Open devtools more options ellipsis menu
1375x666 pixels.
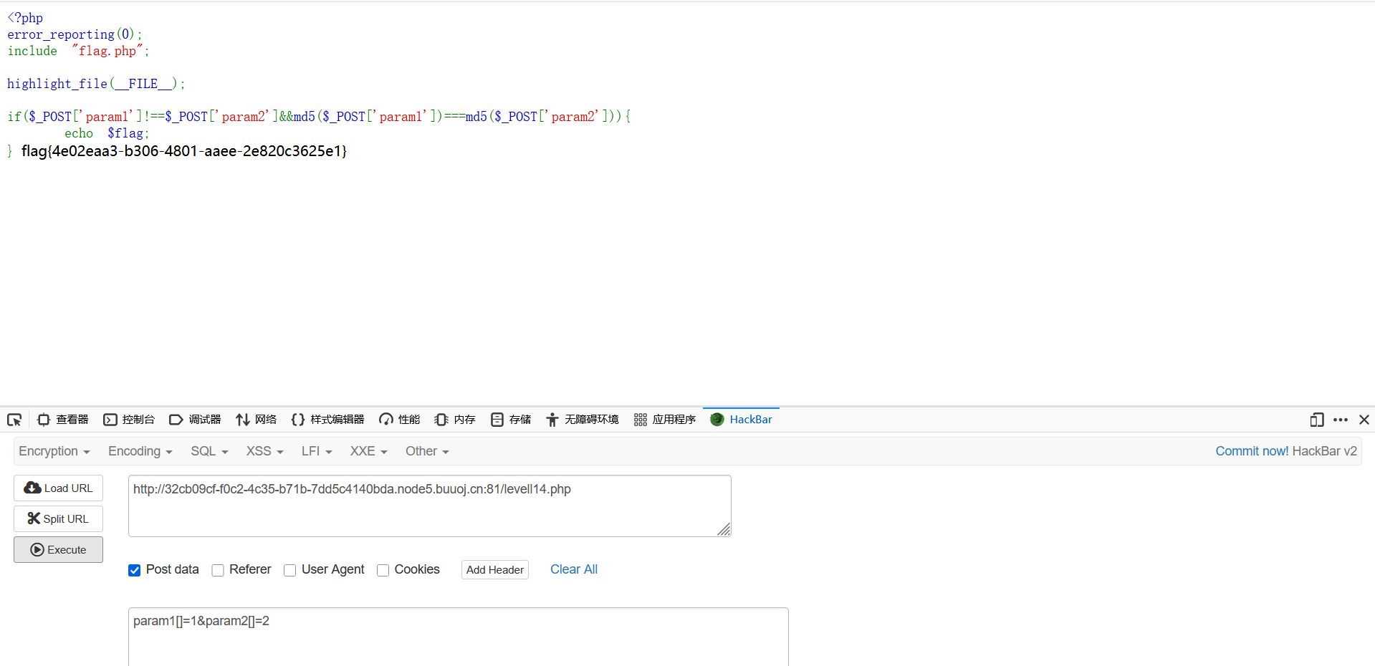(x=1341, y=420)
